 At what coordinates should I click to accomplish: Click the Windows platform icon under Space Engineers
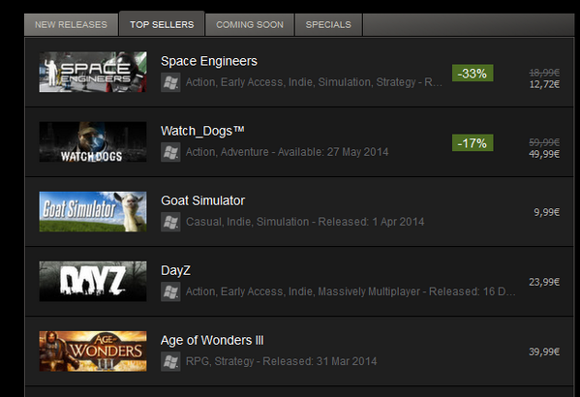click(170, 82)
